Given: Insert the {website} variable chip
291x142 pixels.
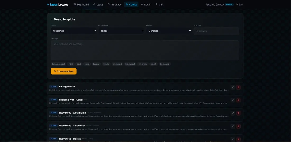Looking at the screenshot, I should tap(106, 64).
